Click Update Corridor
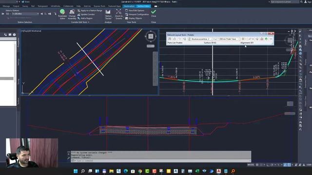The width and height of the screenshot is (312, 175). (x=86, y=15)
